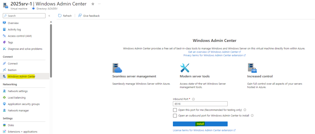Screen dimensions: 315x134
Task: Favorite this page with the star icon
Action: pos(93,4)
